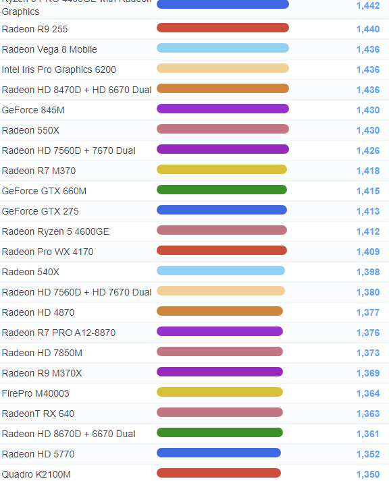This screenshot has width=389, height=481.
Task: Click the green bar for GeForce GTX 660M
Action: tap(222, 190)
